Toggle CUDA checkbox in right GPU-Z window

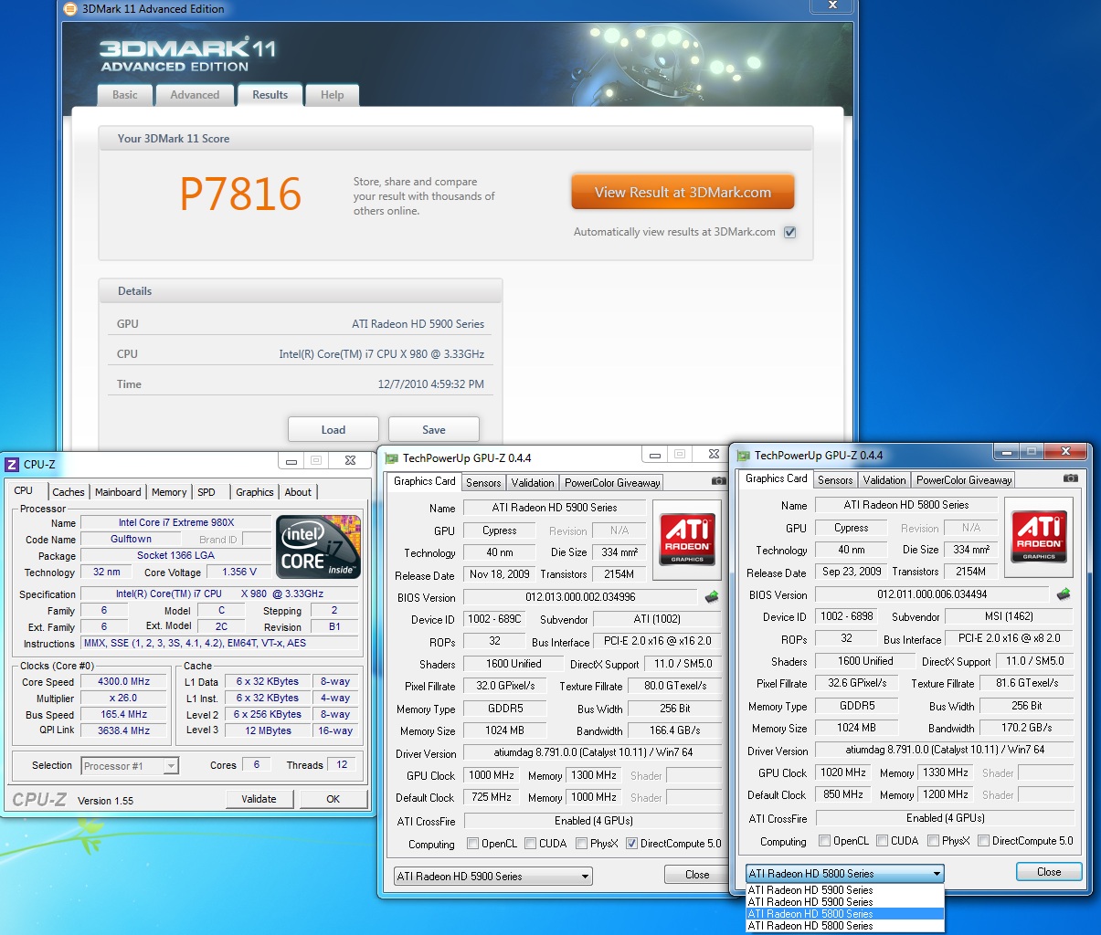[x=882, y=841]
